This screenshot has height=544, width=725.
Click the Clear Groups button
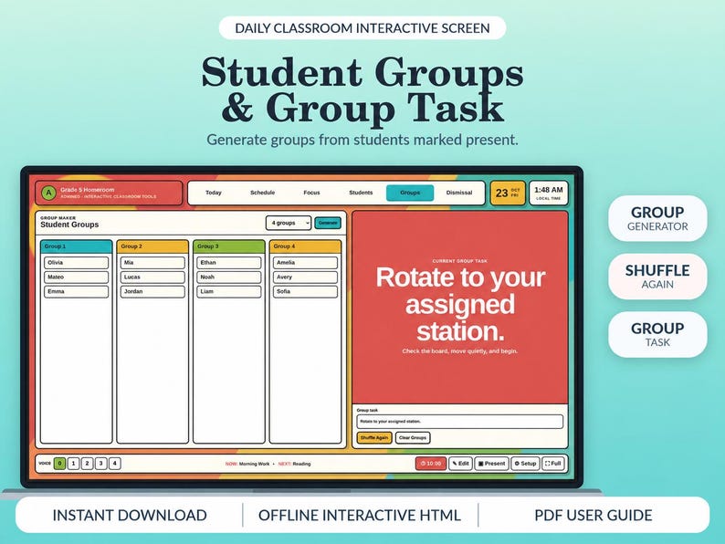coord(413,438)
